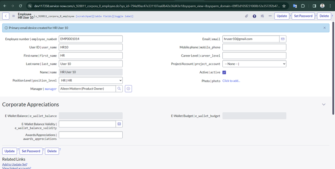This screenshot has width=335, height=169.
Task: Click the browser address bar URL
Action: click(157, 6)
